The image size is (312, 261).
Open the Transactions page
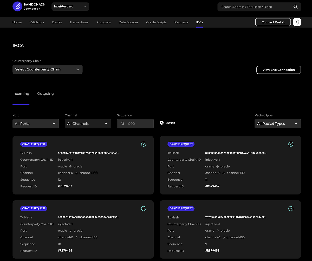pyautogui.click(x=79, y=22)
